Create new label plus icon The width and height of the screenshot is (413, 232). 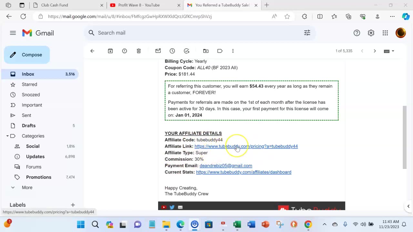73,205
